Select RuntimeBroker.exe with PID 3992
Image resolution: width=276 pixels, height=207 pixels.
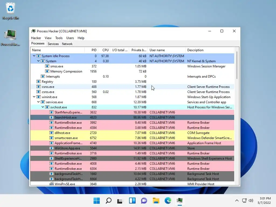132,123
